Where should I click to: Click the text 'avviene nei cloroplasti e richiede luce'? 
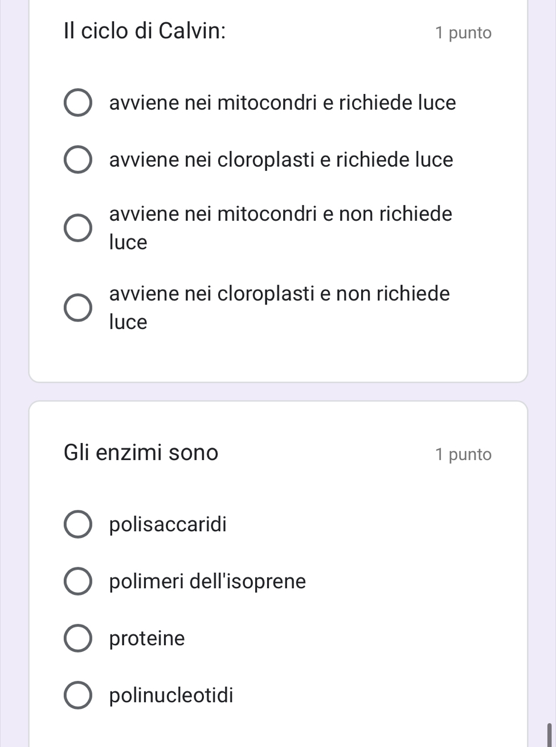coord(281,160)
